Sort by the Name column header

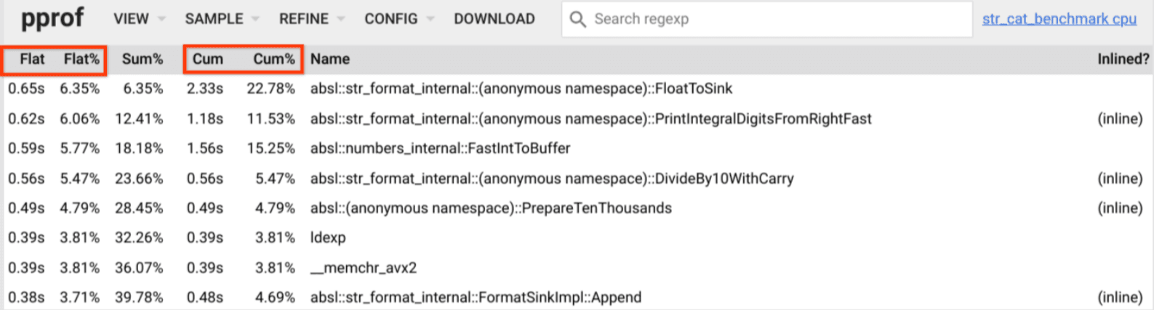(x=330, y=60)
